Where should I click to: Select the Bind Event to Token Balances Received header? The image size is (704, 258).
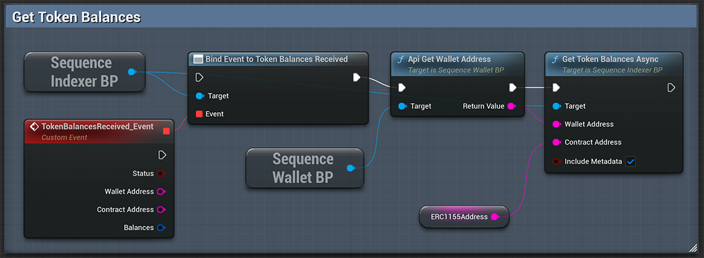pos(277,59)
